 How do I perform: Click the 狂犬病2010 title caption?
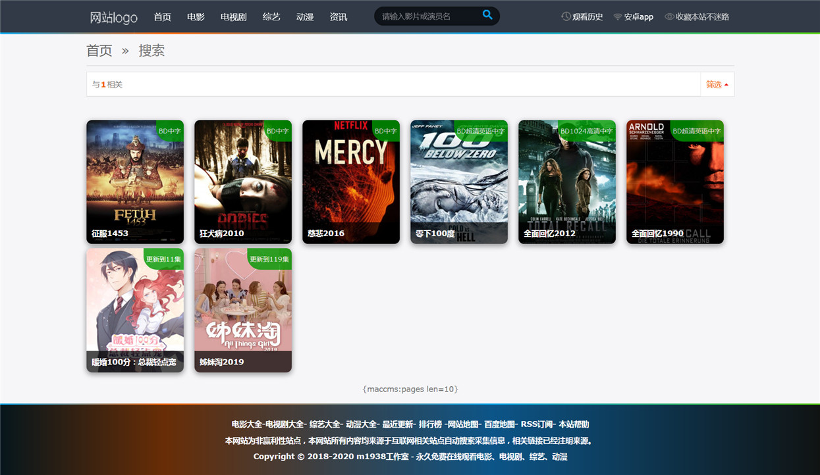pos(222,234)
